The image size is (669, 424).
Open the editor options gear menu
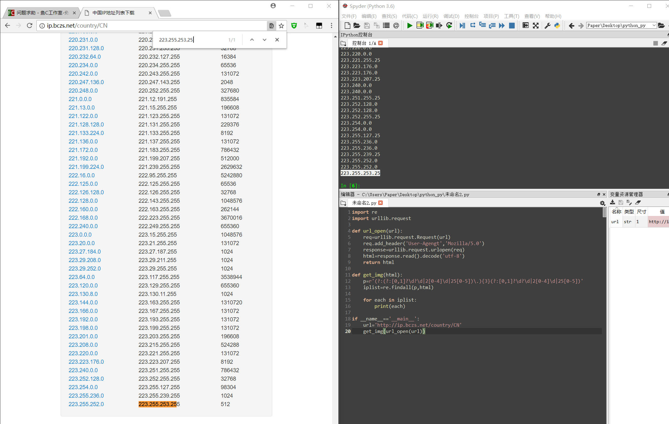602,203
